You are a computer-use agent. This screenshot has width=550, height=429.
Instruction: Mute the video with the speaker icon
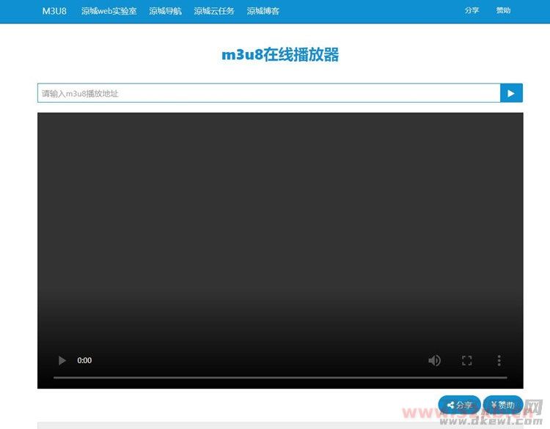point(435,360)
